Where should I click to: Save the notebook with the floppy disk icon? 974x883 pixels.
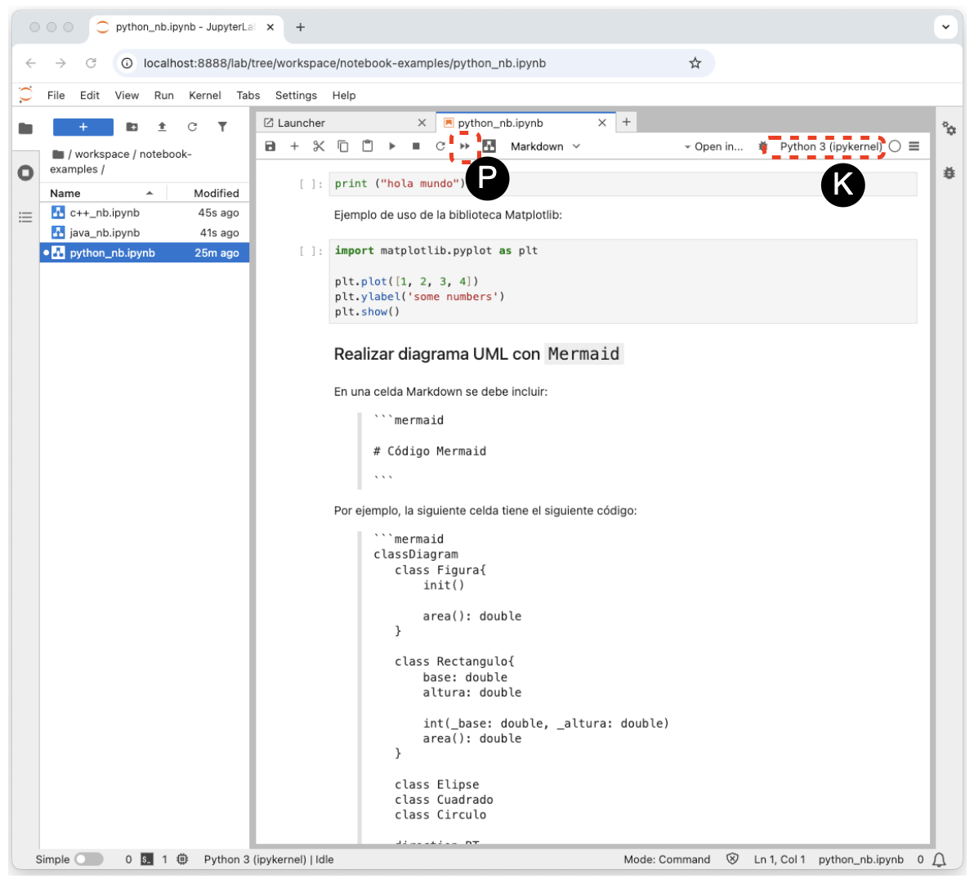pos(270,146)
